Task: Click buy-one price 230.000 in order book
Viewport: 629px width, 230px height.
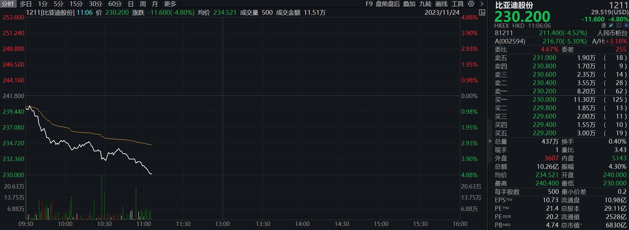Action: (544, 100)
